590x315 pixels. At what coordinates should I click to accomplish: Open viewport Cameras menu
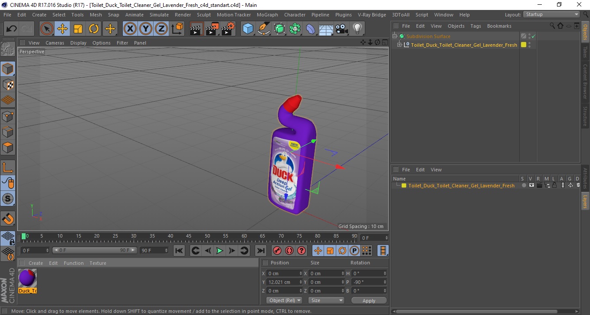[55, 43]
